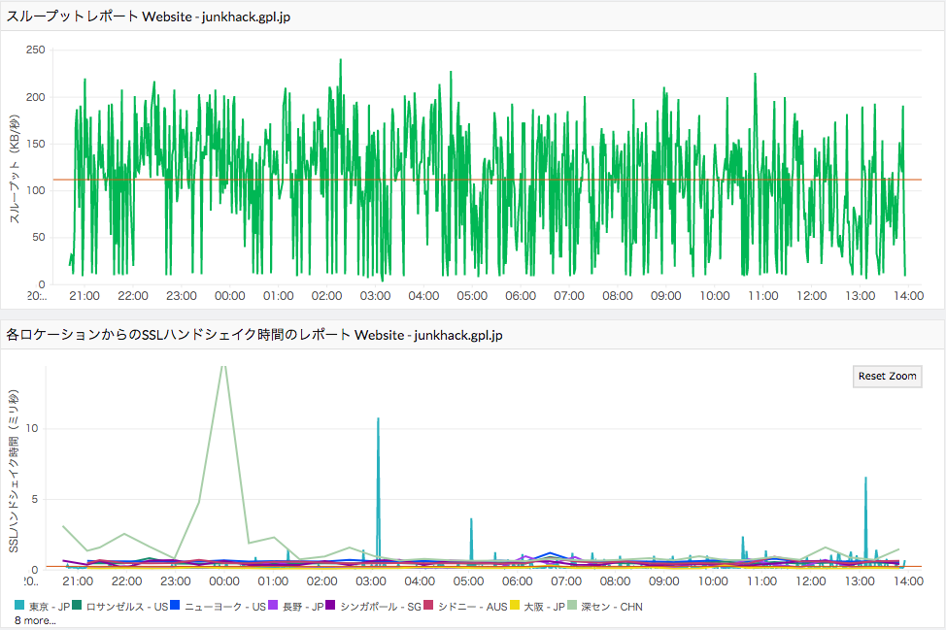Toggle the 東京 - JP legend swatch
This screenshot has width=946, height=630.
pos(19,607)
